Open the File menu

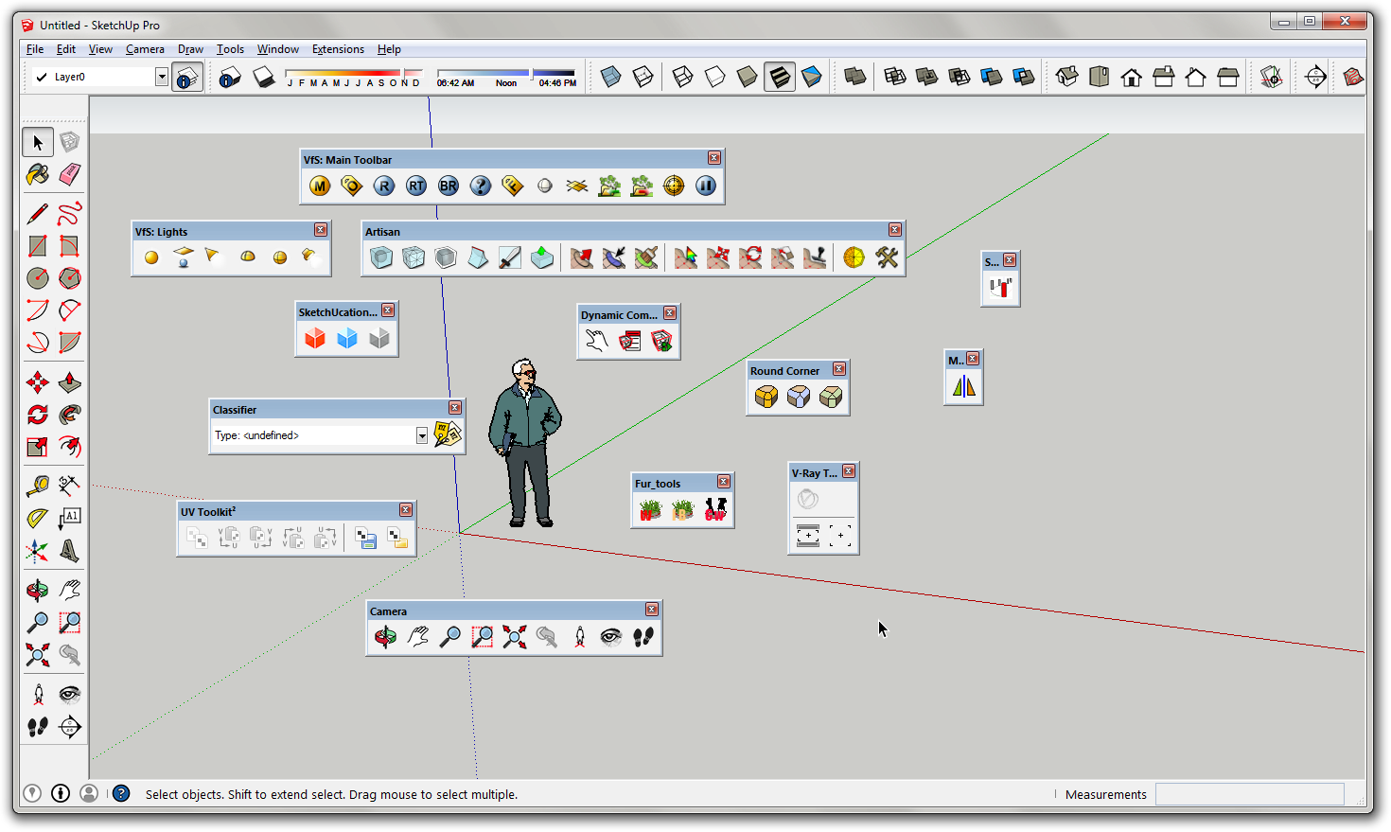[35, 49]
